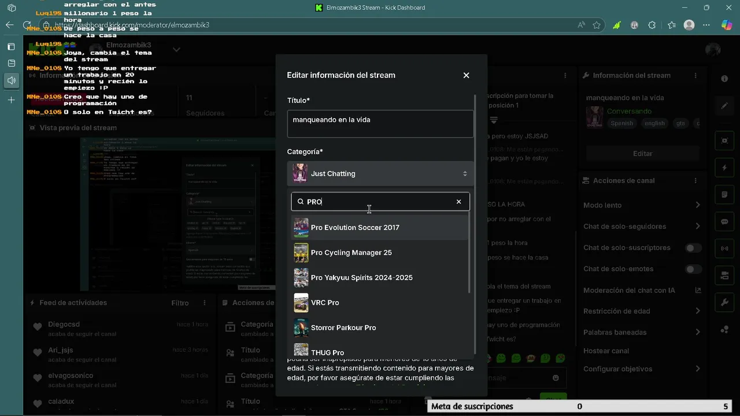Viewport: 740px width, 416px height.
Task: Click the category search input with PRO
Action: [380, 202]
